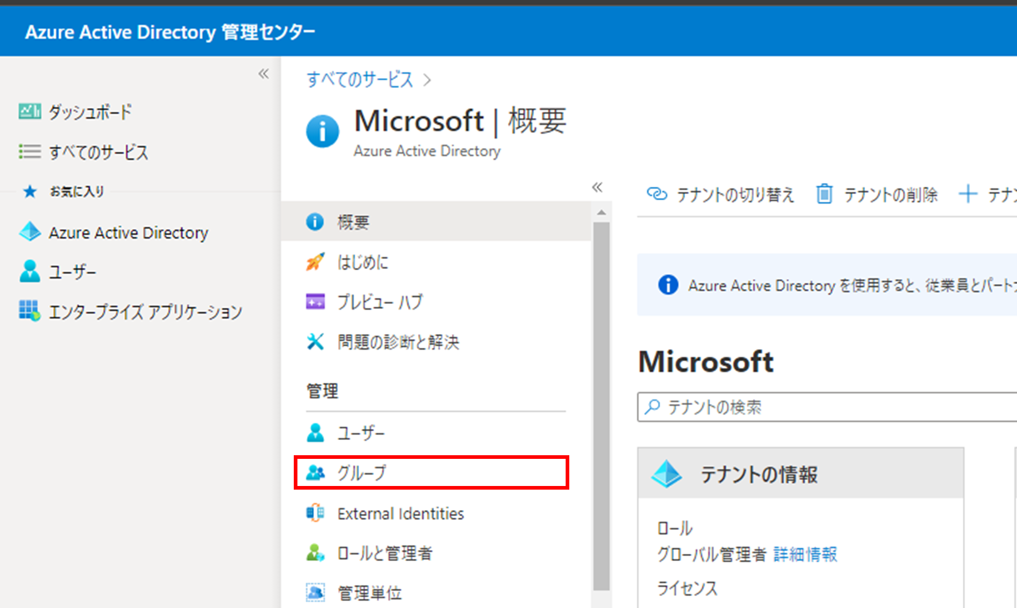Screen dimensions: 1017x608
Task: Collapse the resource menu with double chevron
Action: (597, 187)
